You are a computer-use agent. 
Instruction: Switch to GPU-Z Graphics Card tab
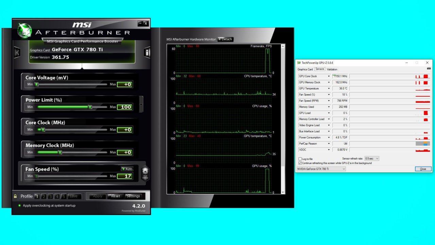coord(305,69)
